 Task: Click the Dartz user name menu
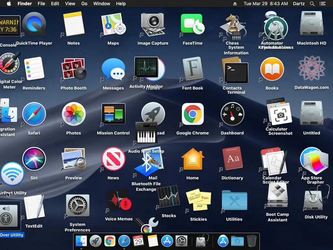click(x=299, y=4)
